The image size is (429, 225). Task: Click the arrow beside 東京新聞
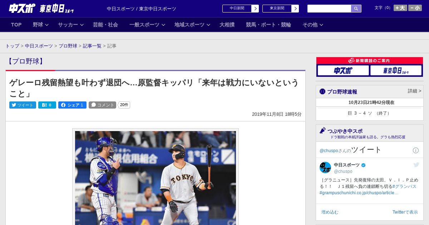(295, 9)
